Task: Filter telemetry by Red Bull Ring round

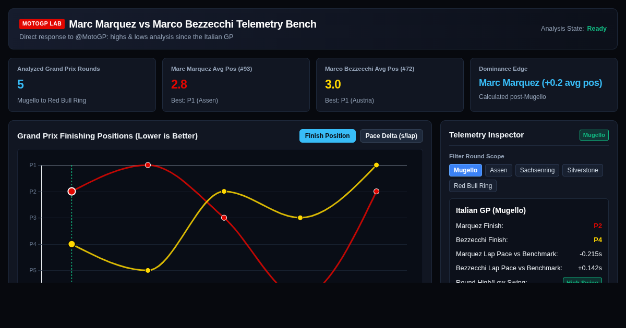Action: (x=473, y=186)
